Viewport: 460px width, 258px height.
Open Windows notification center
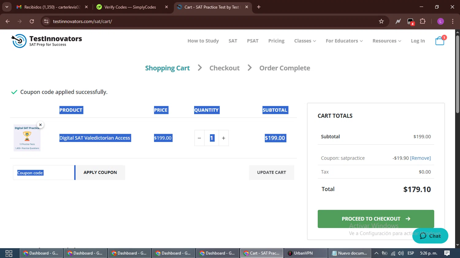click(x=447, y=253)
